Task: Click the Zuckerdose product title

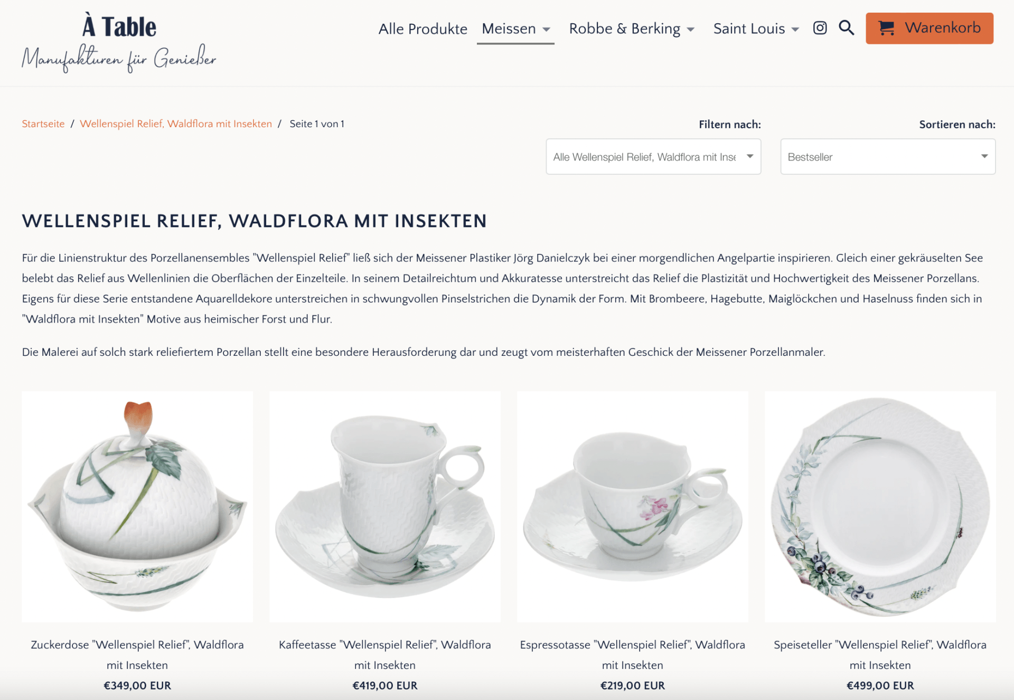Action: pyautogui.click(x=137, y=655)
